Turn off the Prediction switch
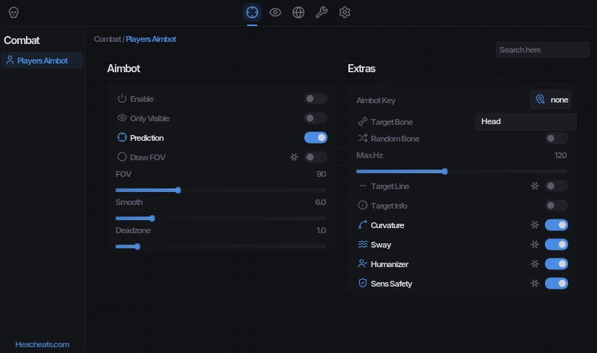This screenshot has width=597, height=353. (316, 138)
